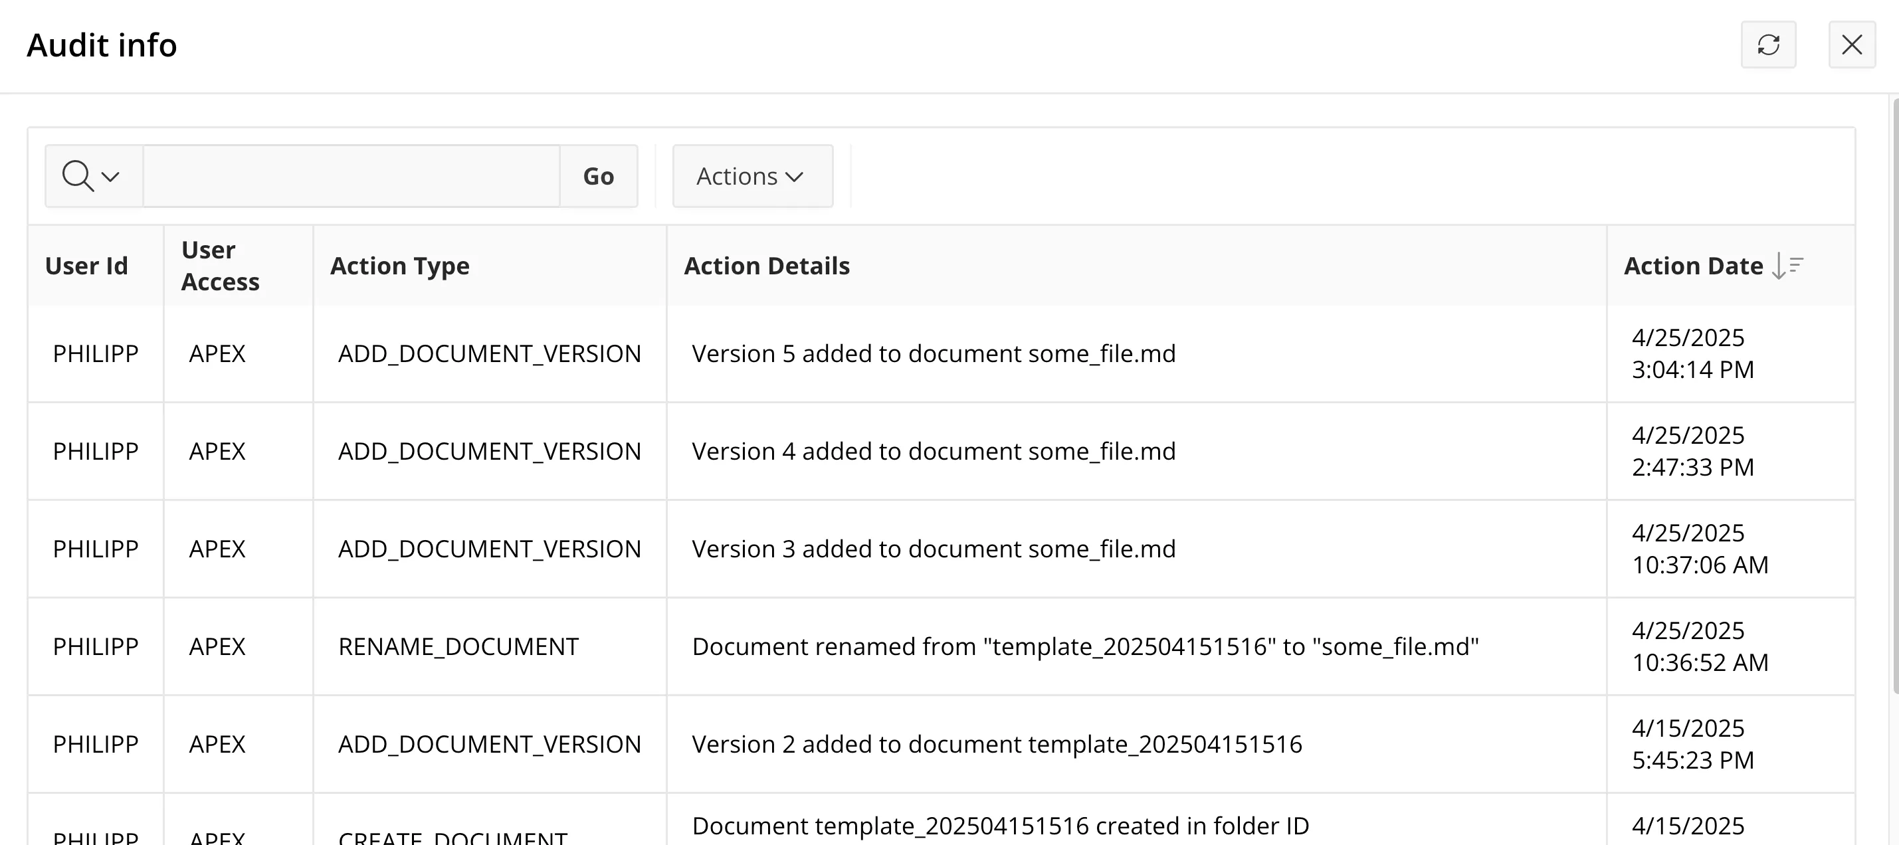Select the Version 4 added details cell
The height and width of the screenshot is (845, 1899).
click(x=934, y=451)
